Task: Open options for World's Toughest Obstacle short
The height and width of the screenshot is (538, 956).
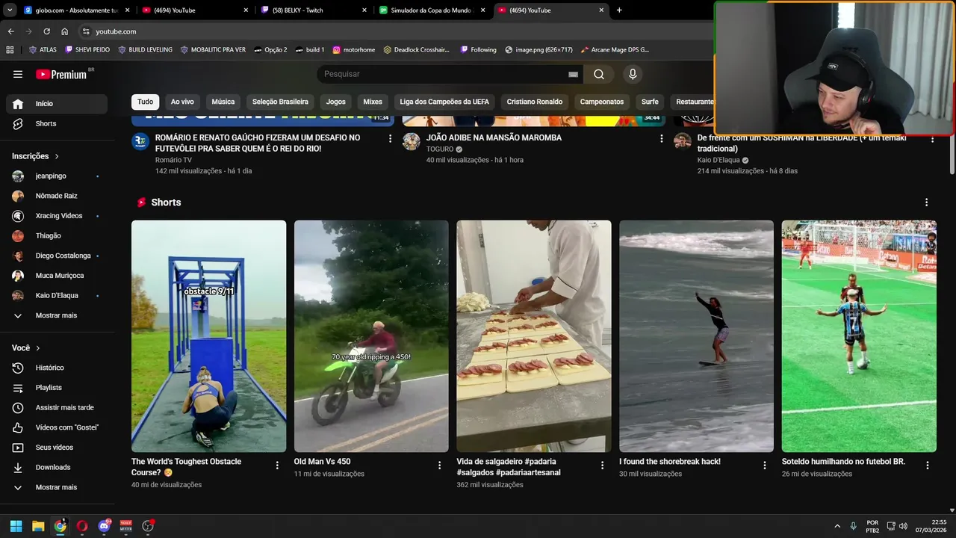Action: 277,465
